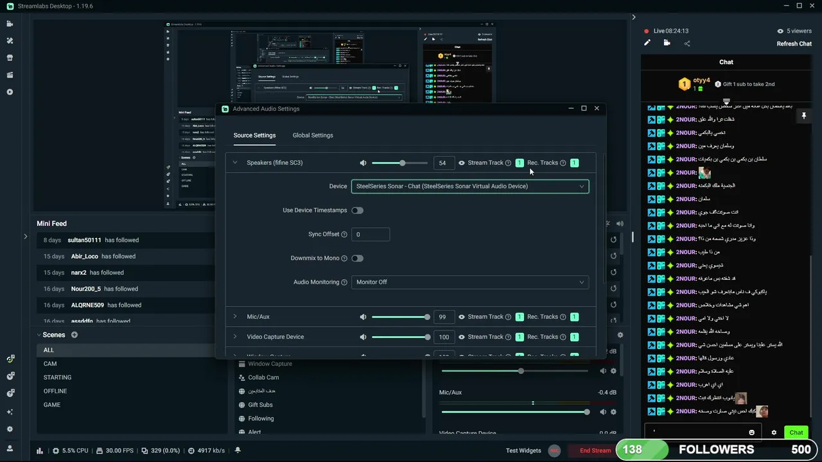Mute Mic/Aux in the mixer panel
This screenshot has width=822, height=462.
click(x=602, y=412)
